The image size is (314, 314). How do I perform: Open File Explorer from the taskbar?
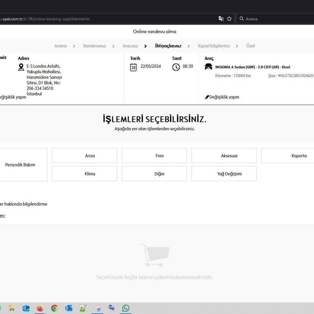click(11, 308)
